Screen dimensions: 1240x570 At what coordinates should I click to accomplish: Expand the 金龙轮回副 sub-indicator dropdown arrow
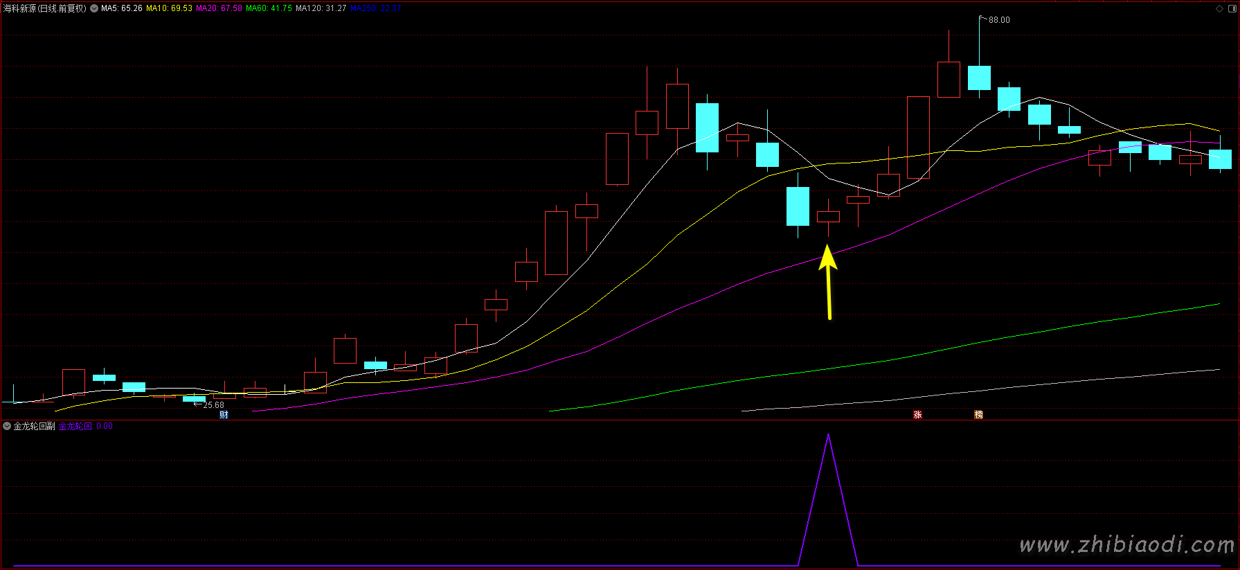point(7,426)
